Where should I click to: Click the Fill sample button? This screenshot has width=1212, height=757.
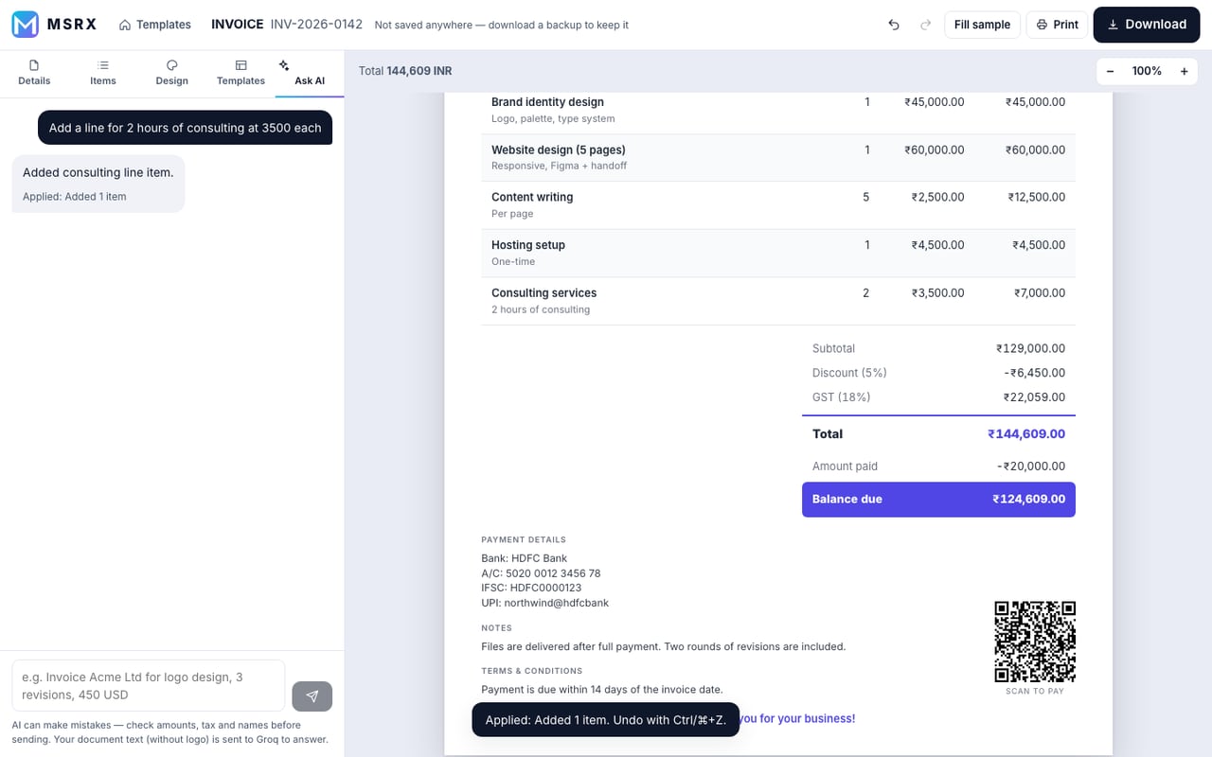(982, 25)
